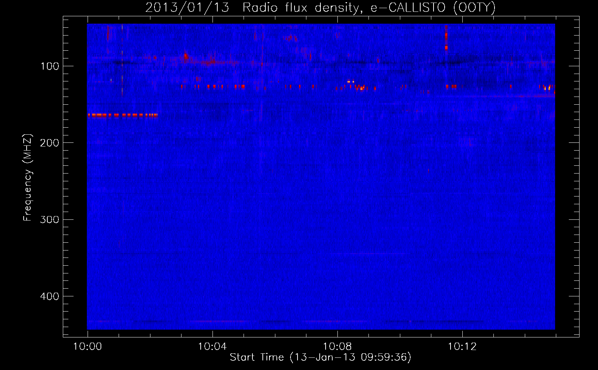Click the time axis label '10:00'
Screen dimensions: 598x370
[88, 347]
